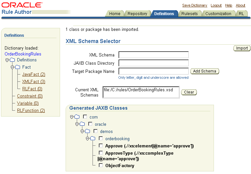Collapse the demos package node
Viewport: 251px width, 174px height.
coord(82,131)
